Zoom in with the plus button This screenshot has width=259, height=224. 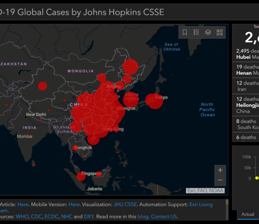pos(220,170)
